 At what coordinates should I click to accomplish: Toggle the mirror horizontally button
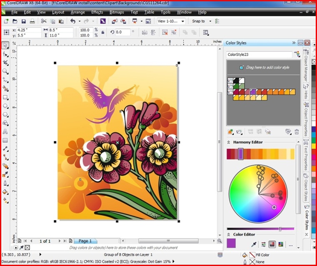point(145,32)
